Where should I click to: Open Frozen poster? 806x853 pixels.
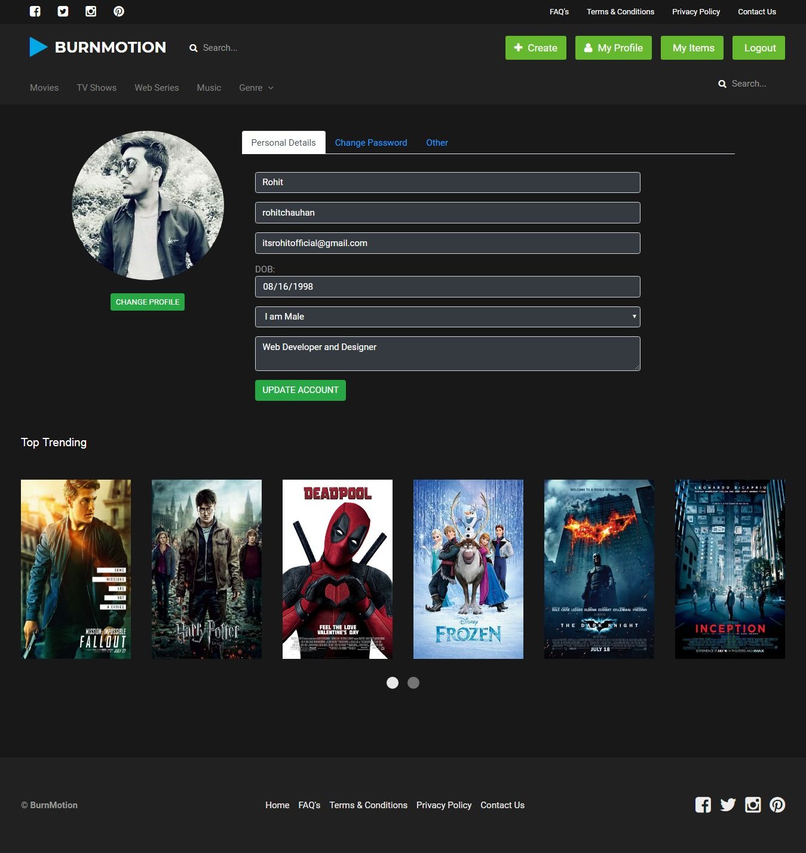click(x=468, y=569)
